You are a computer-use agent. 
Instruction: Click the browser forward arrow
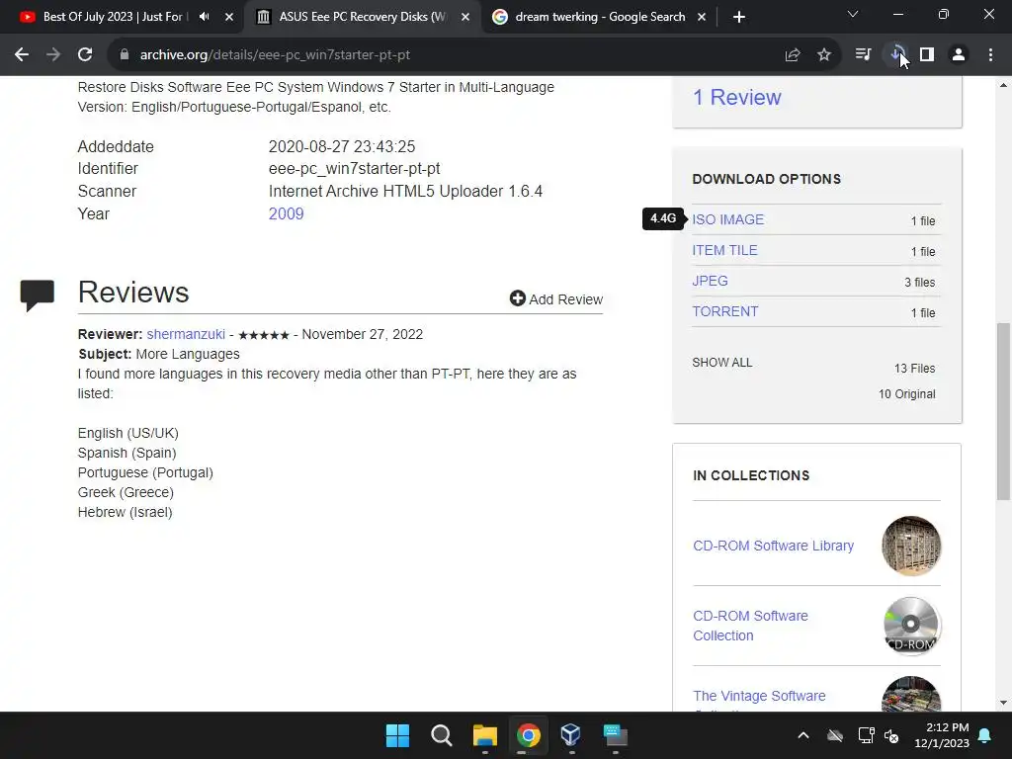pyautogui.click(x=53, y=55)
